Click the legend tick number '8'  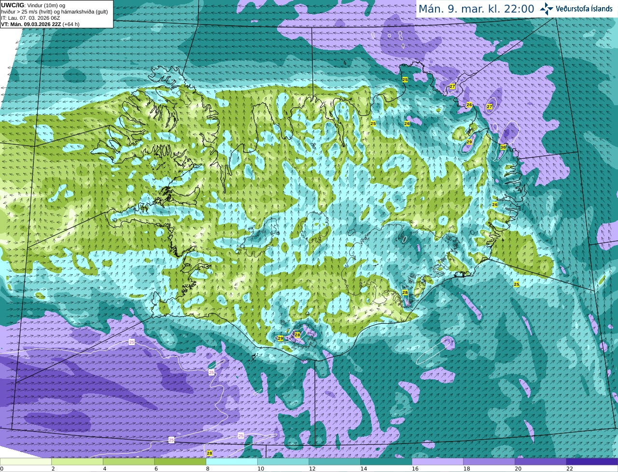click(208, 469)
